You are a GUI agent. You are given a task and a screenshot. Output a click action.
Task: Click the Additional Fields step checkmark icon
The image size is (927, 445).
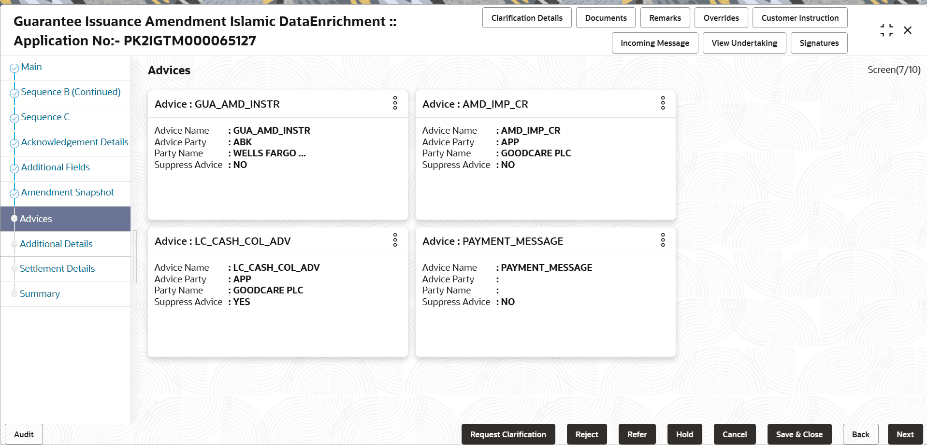(x=14, y=168)
